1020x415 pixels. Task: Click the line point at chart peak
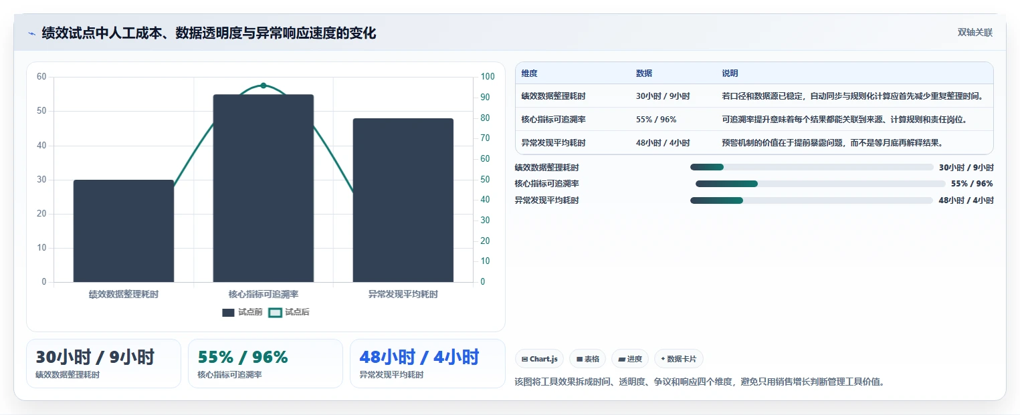point(264,86)
